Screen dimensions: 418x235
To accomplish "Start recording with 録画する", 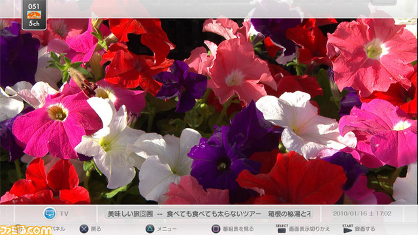I will click(365, 229).
